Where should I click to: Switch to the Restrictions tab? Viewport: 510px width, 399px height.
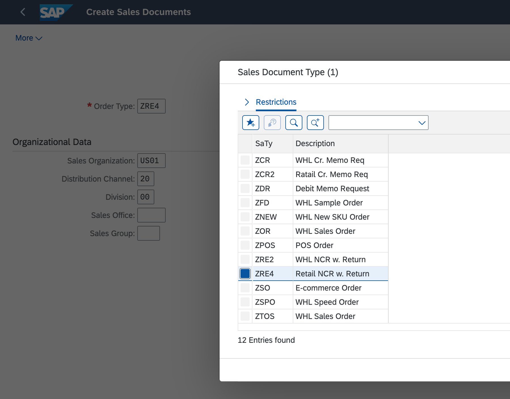point(276,102)
